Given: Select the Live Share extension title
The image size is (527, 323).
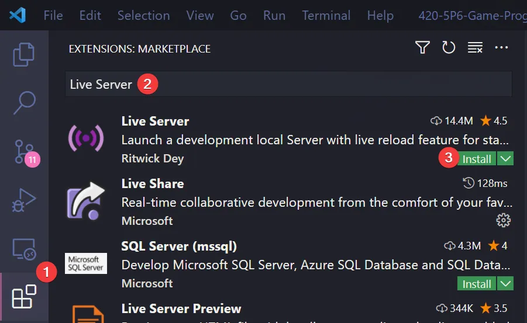Looking at the screenshot, I should (153, 183).
